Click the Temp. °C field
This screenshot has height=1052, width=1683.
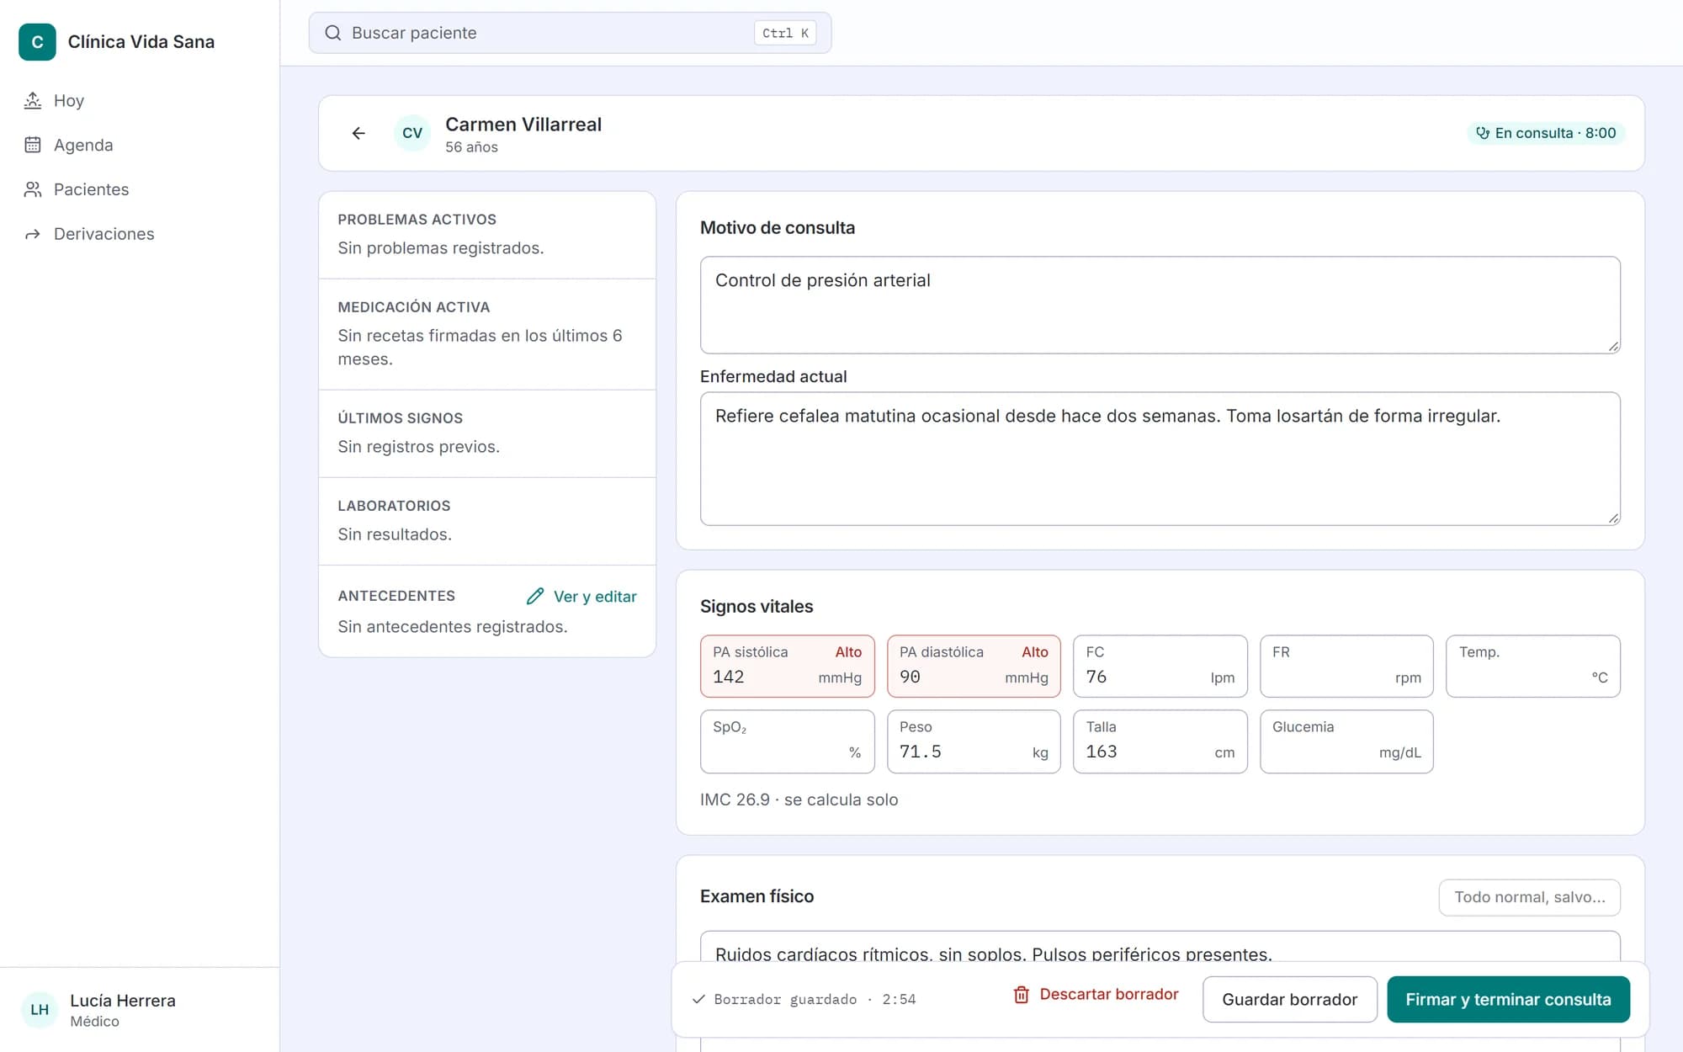(x=1532, y=666)
